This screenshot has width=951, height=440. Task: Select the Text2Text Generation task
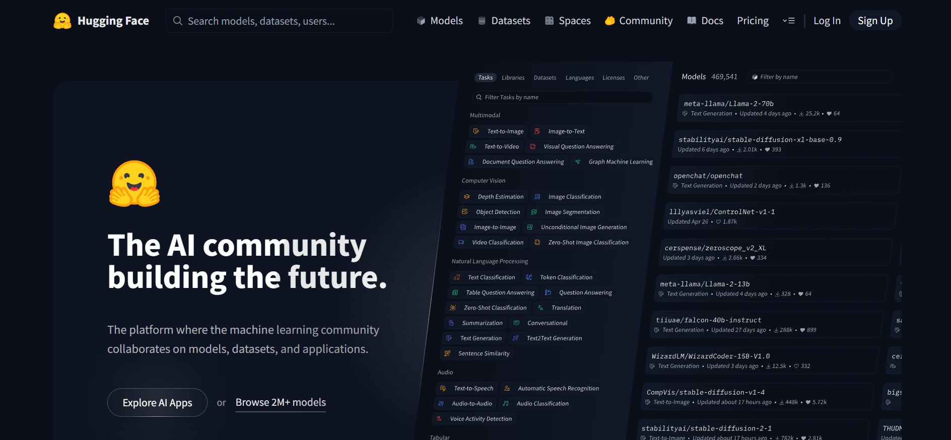(x=548, y=338)
